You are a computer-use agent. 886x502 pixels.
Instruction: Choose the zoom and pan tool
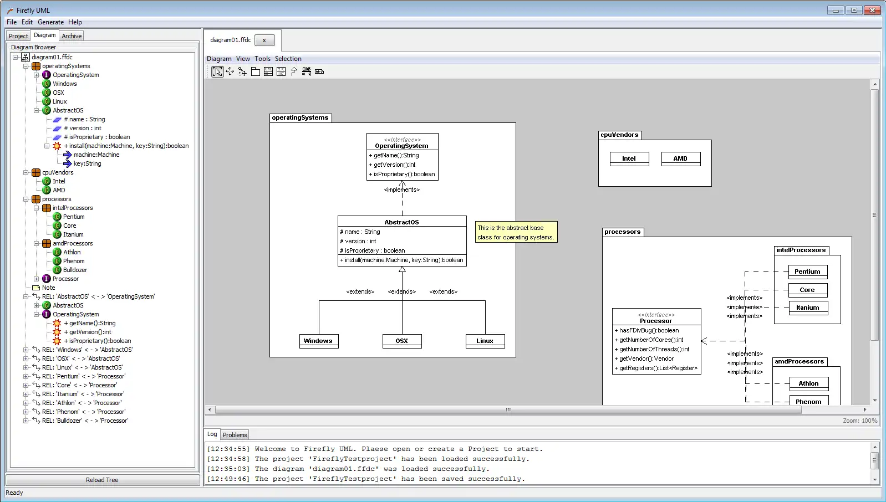(x=242, y=71)
